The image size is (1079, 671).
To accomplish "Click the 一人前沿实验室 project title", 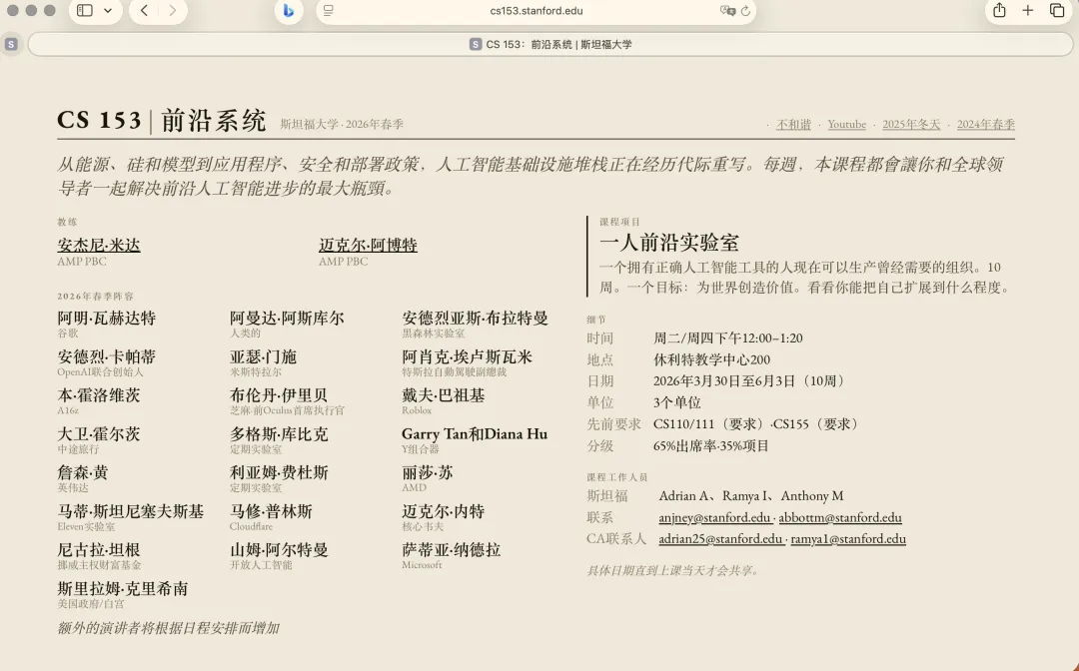I will pos(668,243).
